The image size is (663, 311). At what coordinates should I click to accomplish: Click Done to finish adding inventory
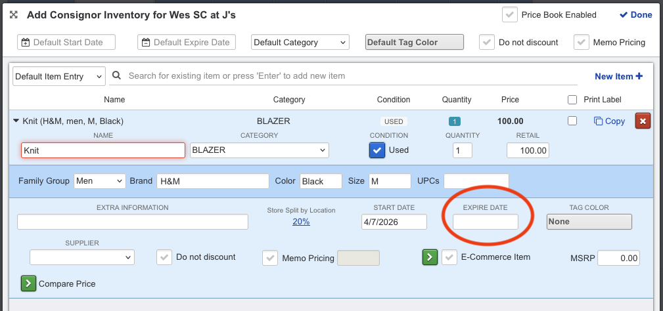[x=635, y=14]
